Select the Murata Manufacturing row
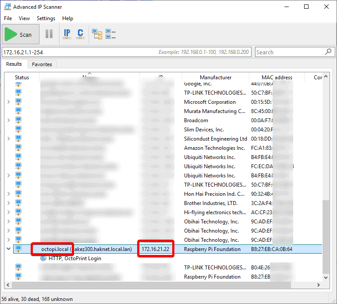 (168, 111)
